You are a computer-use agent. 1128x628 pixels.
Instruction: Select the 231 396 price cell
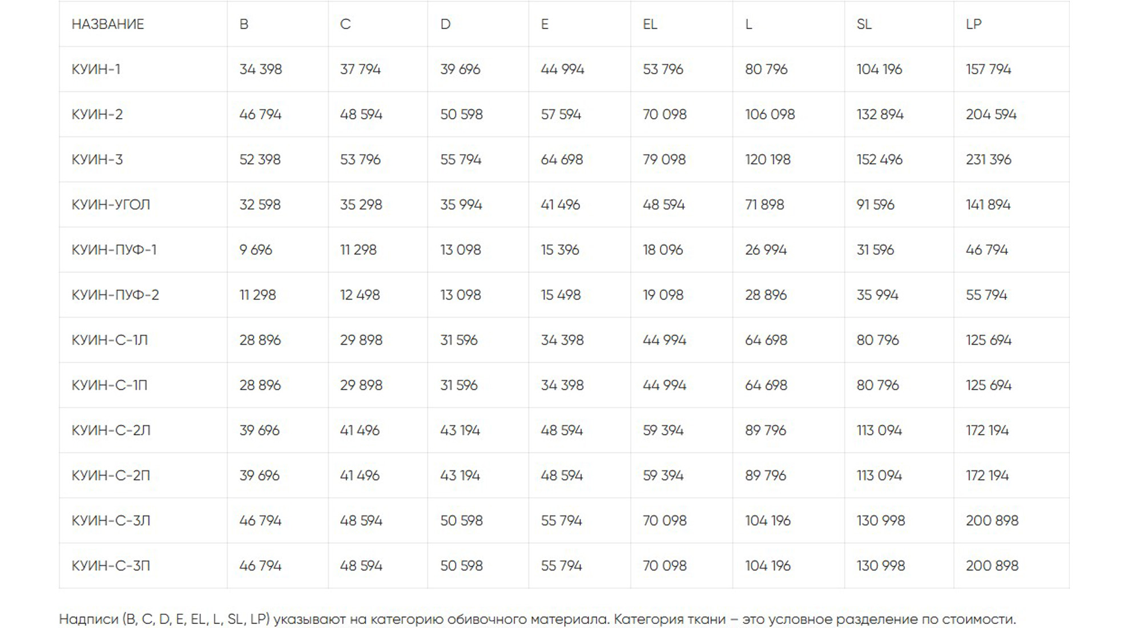[988, 160]
